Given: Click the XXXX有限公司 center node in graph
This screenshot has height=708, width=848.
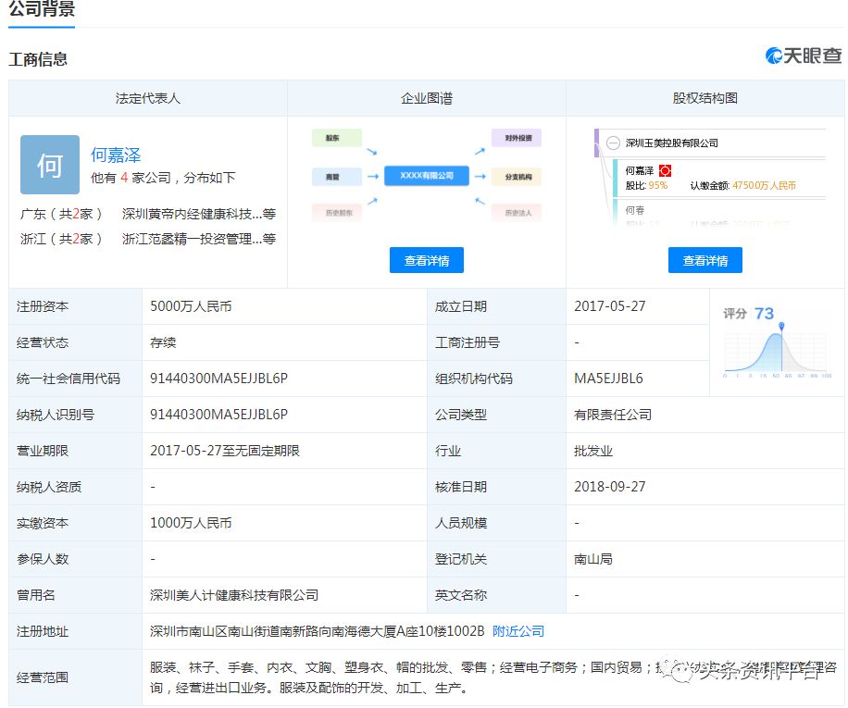Looking at the screenshot, I should 426,175.
